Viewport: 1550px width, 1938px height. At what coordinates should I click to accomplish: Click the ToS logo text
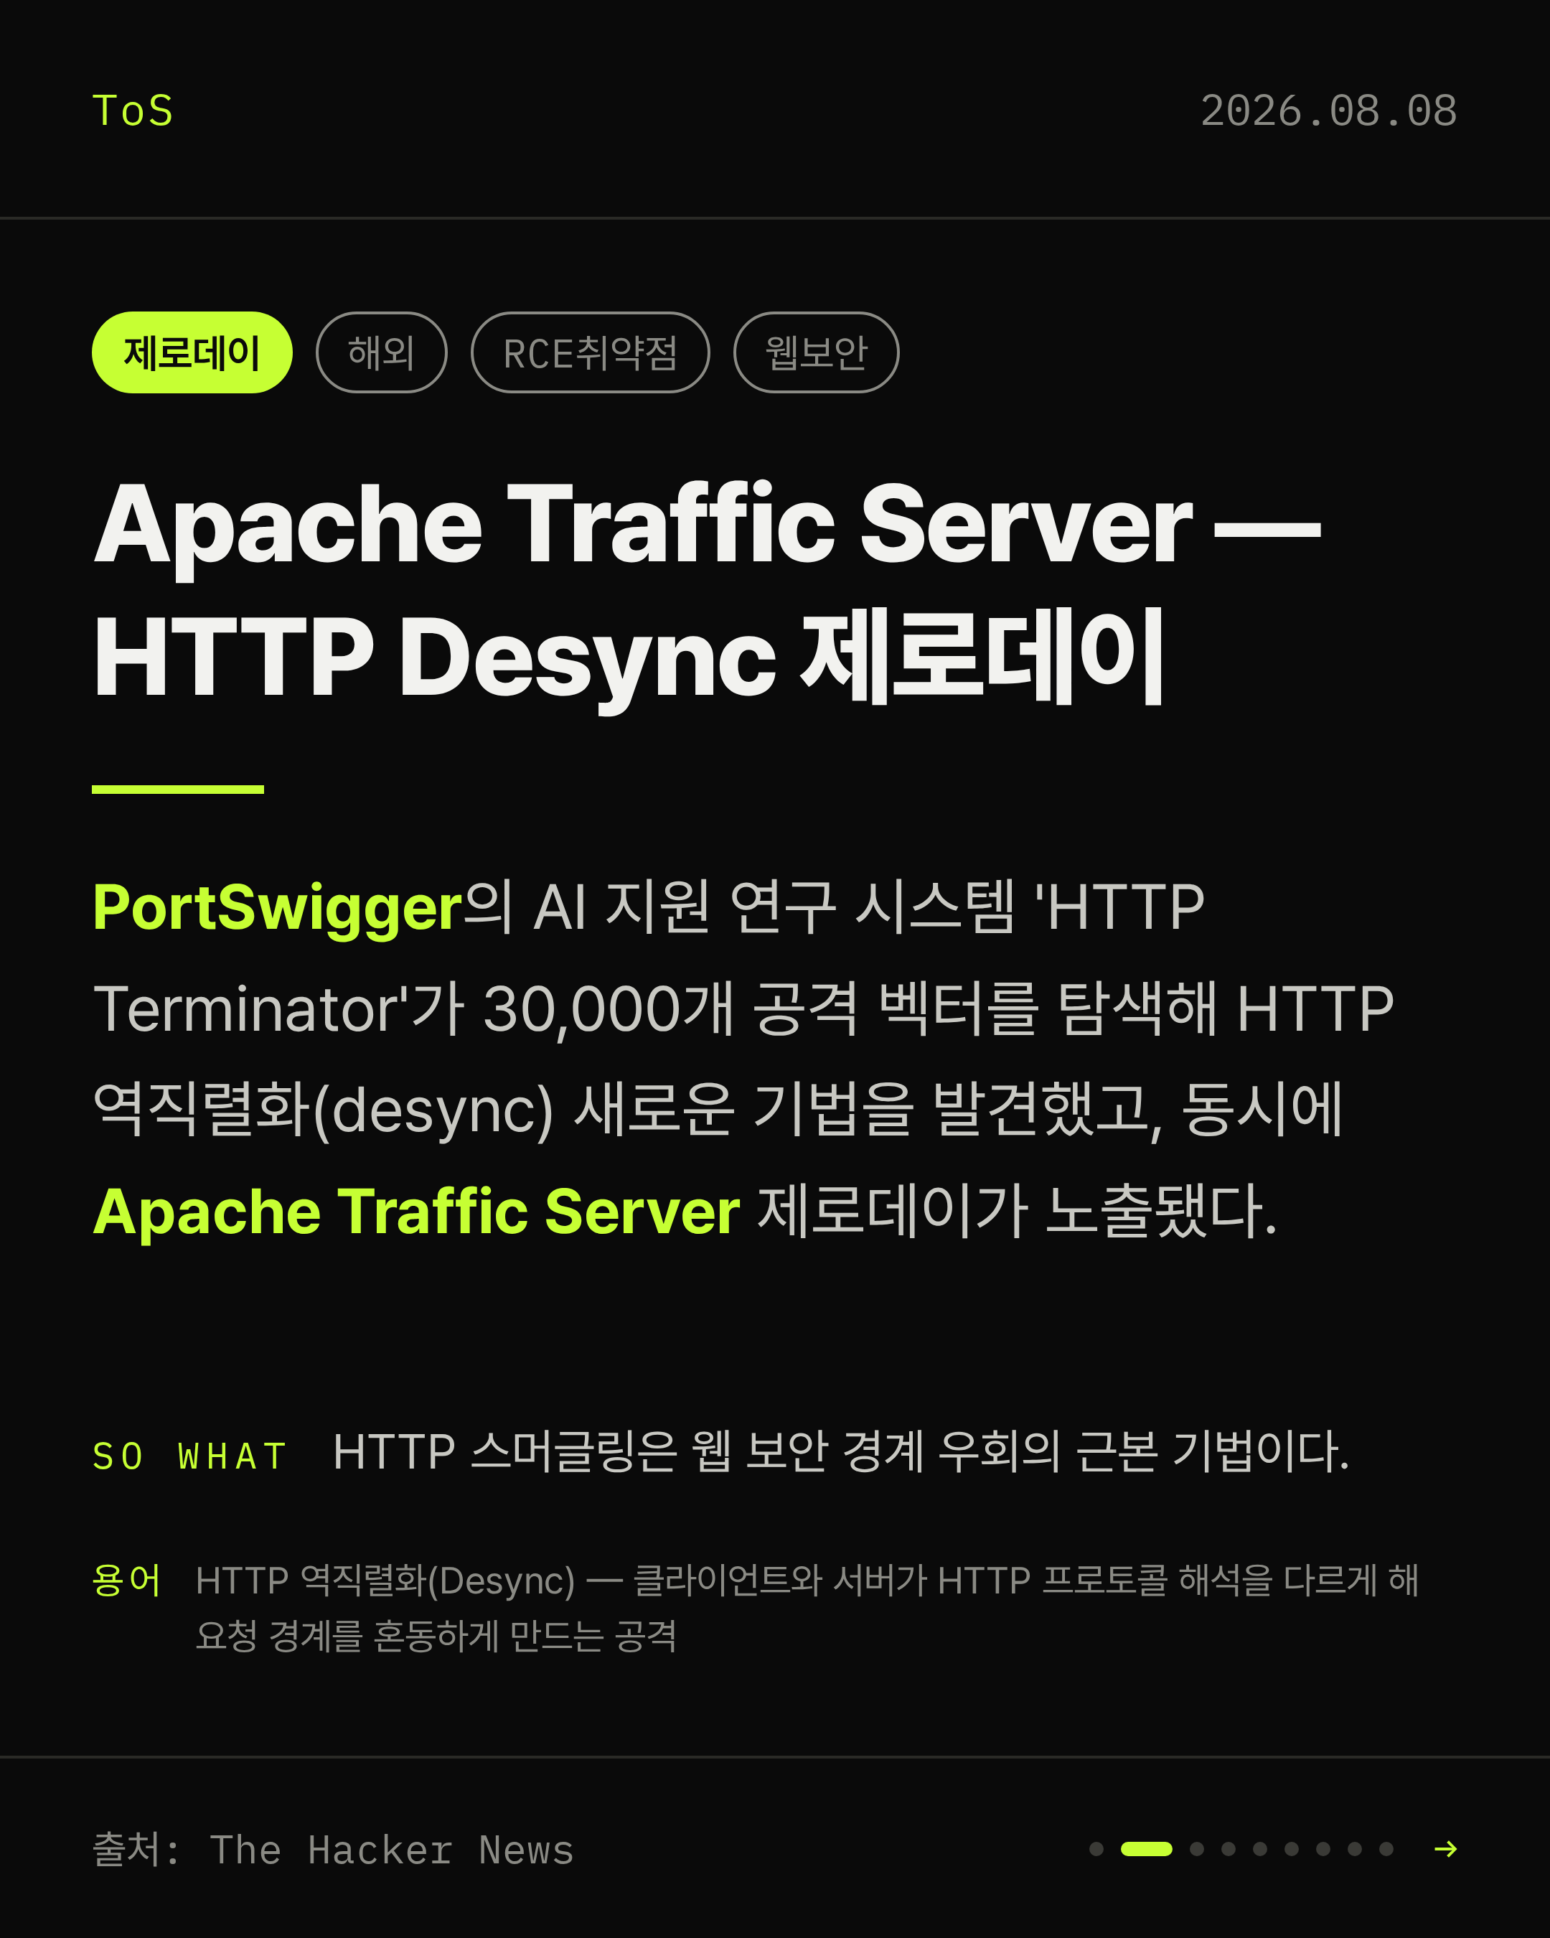click(x=133, y=111)
